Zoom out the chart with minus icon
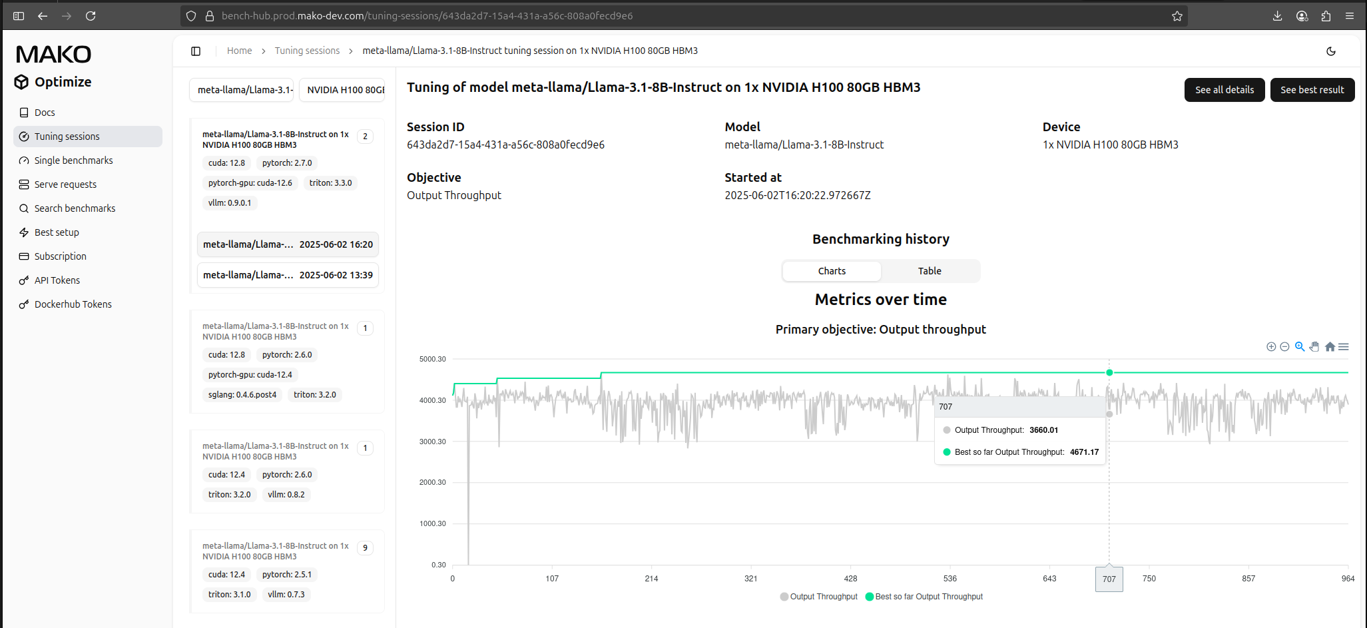This screenshot has height=628, width=1367. click(1285, 346)
